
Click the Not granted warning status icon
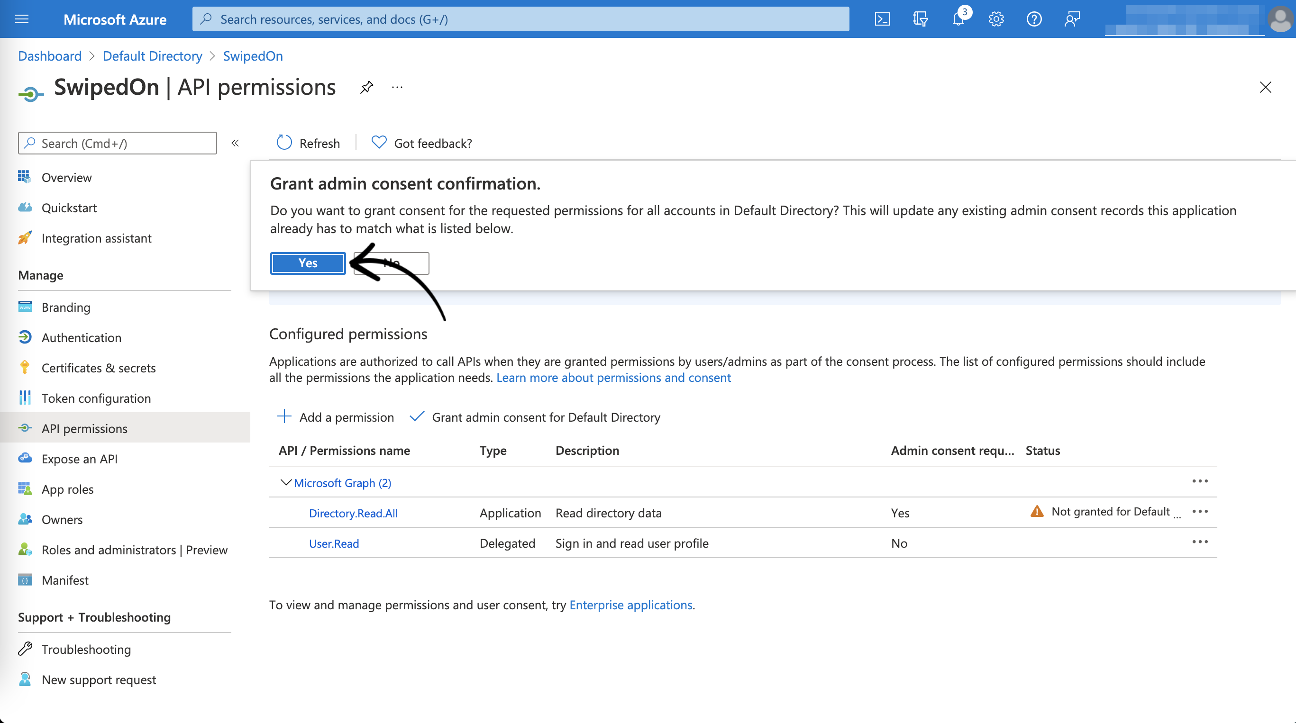[1037, 512]
